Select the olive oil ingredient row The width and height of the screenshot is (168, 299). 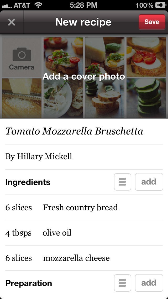point(57,233)
